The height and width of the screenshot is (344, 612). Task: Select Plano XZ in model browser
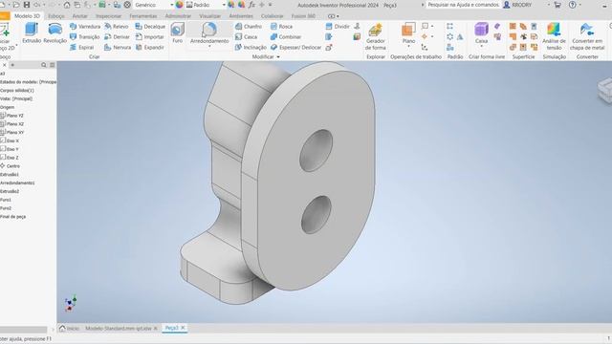12,123
